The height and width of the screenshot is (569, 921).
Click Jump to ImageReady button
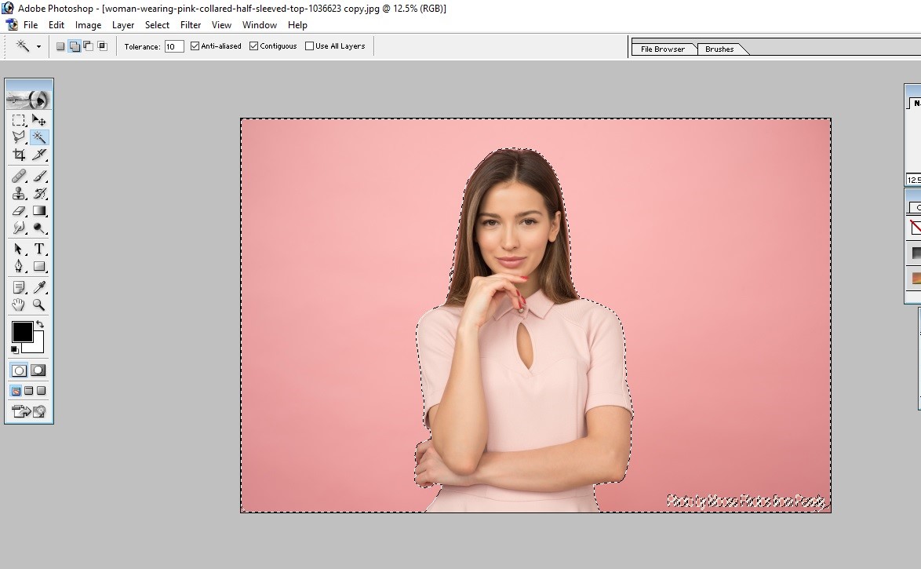(29, 411)
